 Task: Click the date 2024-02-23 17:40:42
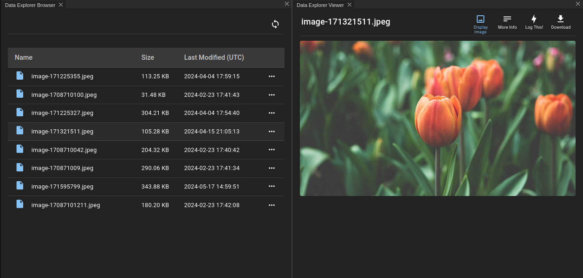pos(212,150)
